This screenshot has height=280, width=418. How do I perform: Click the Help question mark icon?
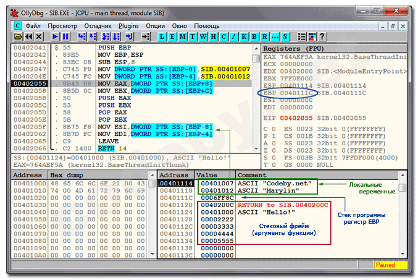(x=321, y=37)
